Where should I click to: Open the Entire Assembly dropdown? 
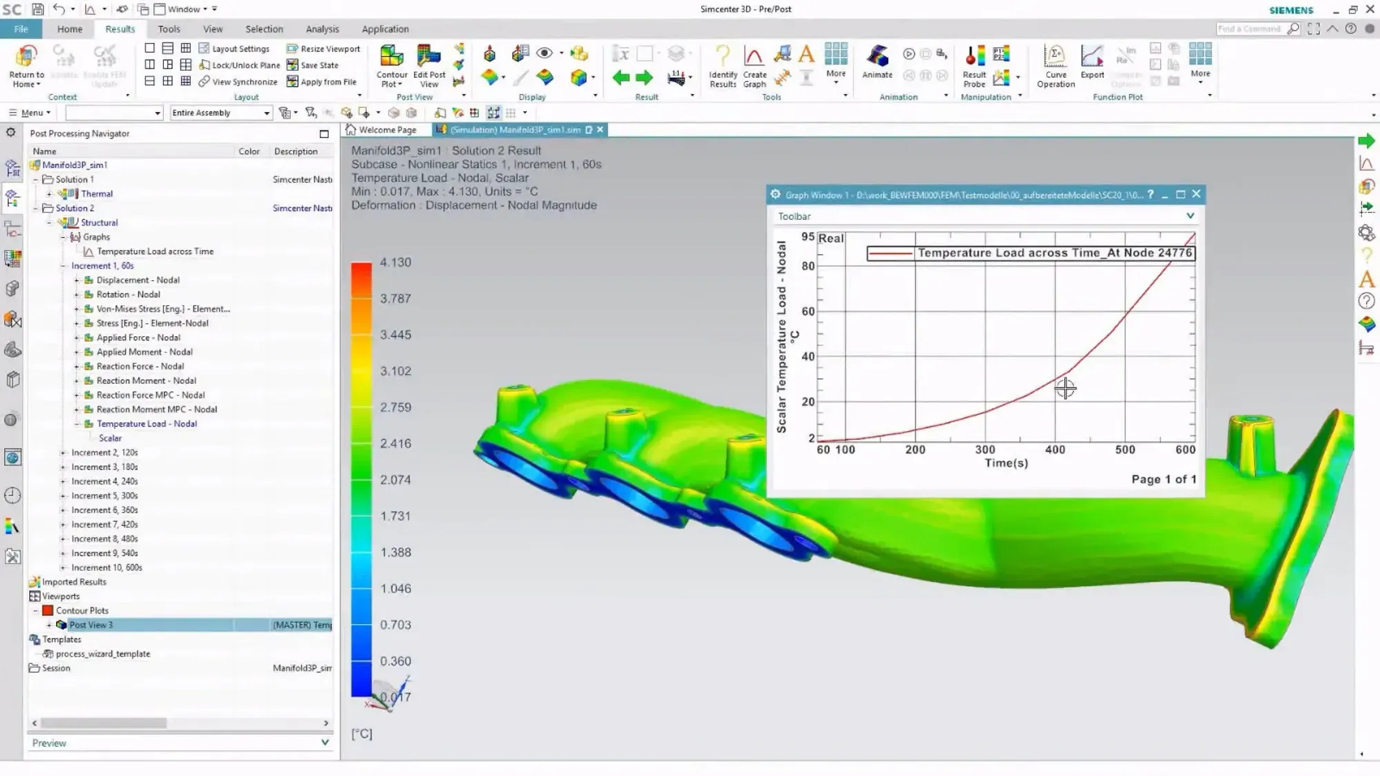266,113
